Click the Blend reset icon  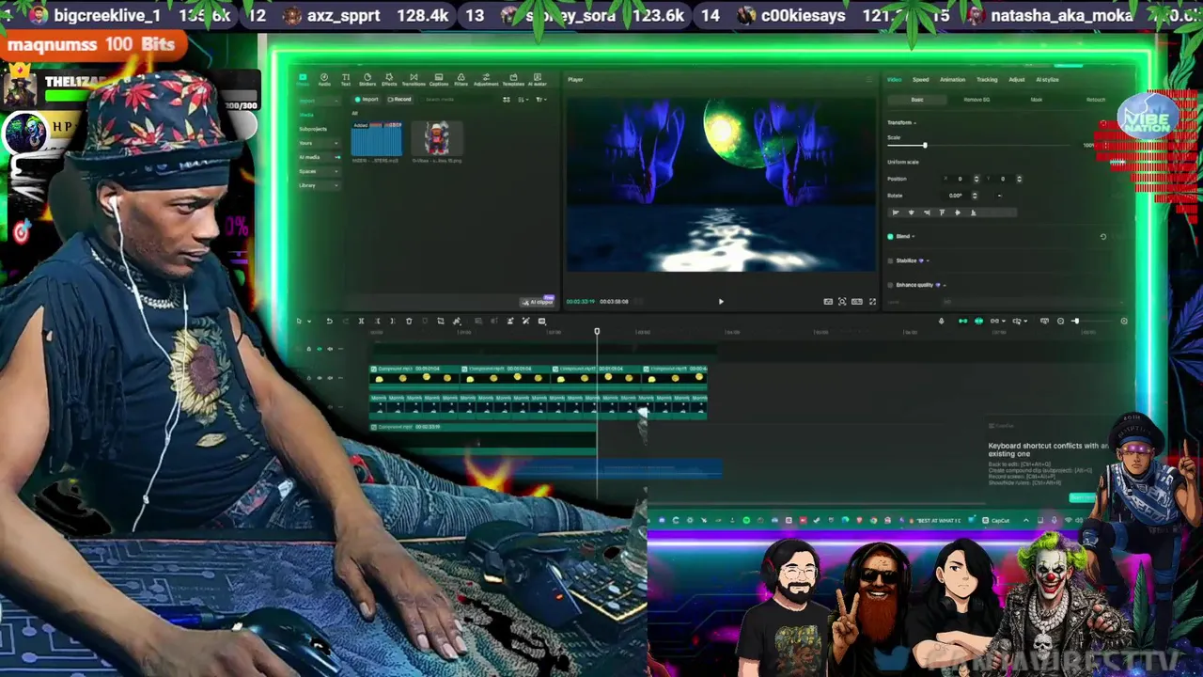pos(1103,236)
